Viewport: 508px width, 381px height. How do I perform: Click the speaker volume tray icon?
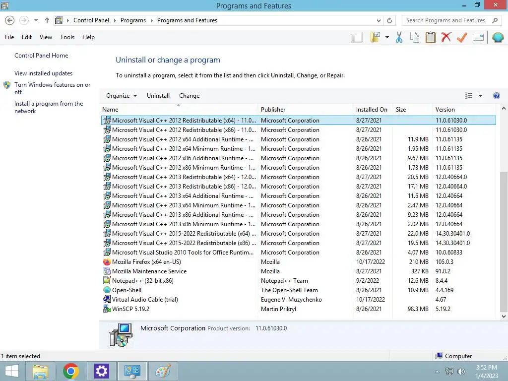(461, 372)
